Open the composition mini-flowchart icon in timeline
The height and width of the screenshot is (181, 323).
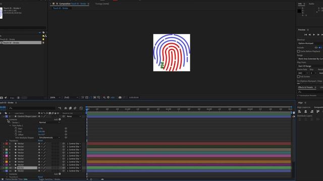click(60, 108)
